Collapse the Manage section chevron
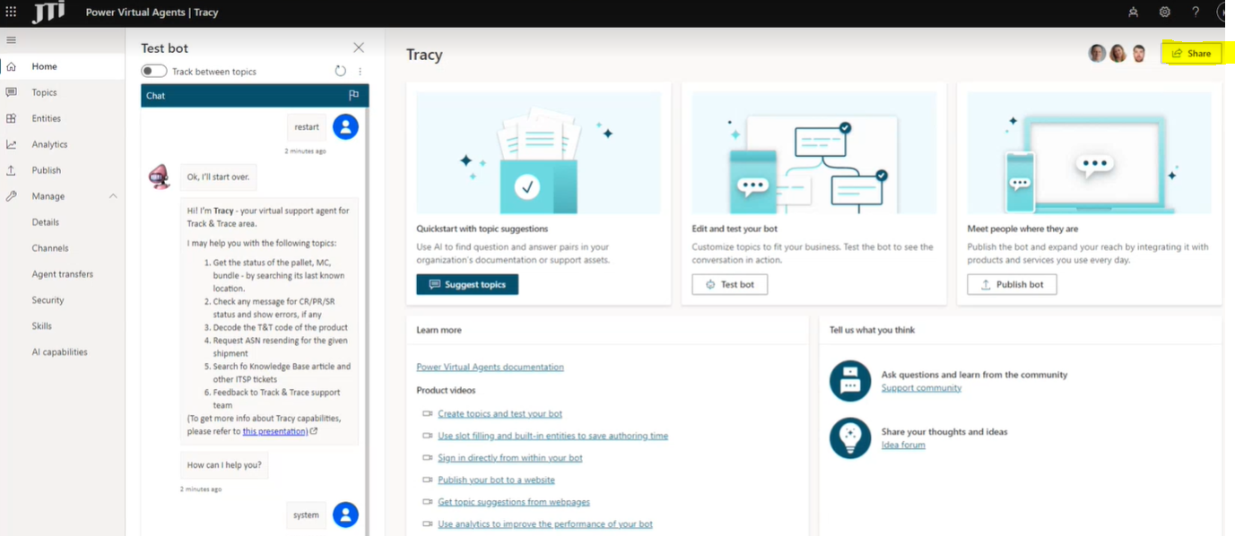The image size is (1235, 536). [x=113, y=196]
